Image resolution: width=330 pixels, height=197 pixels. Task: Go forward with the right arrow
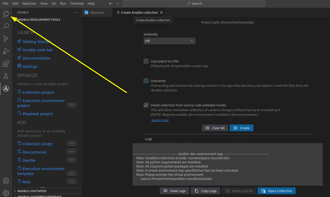click(118, 4)
